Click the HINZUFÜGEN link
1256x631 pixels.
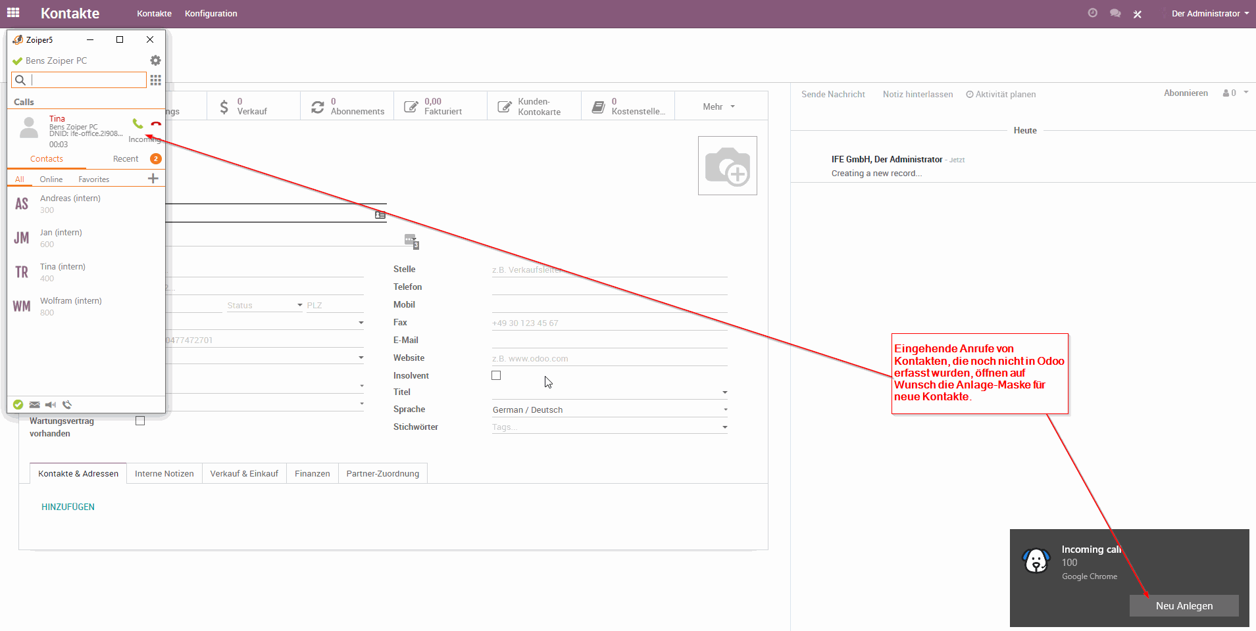(x=68, y=507)
